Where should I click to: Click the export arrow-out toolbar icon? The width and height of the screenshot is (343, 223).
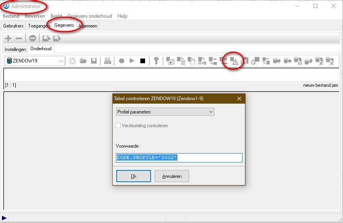57,39
